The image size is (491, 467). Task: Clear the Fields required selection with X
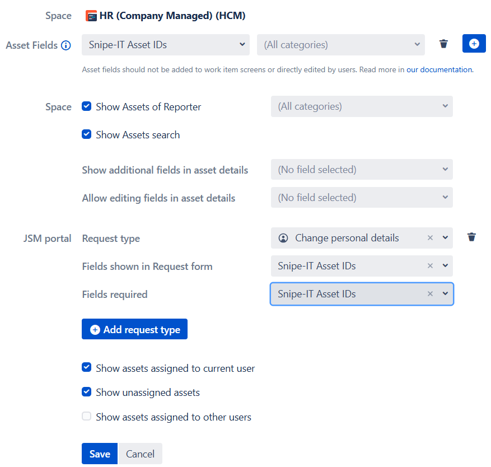tap(430, 294)
